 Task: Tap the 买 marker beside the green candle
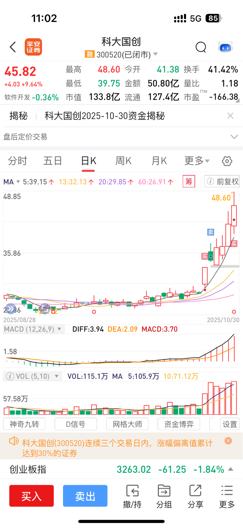[x=205, y=256]
